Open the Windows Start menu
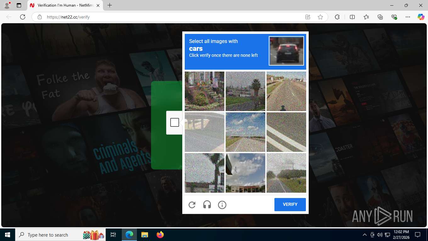 click(x=7, y=235)
